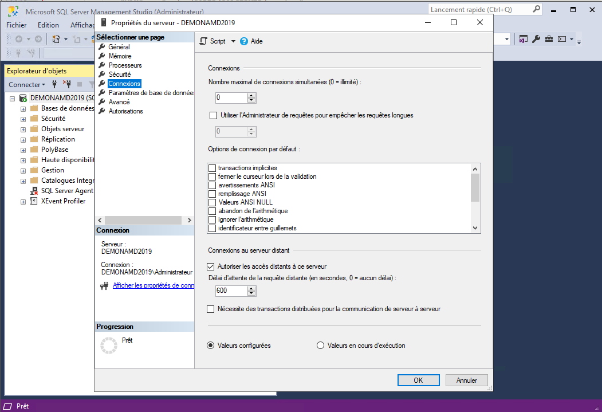Check fermer le curseur lors de la validation
602x412 pixels.
tap(212, 176)
